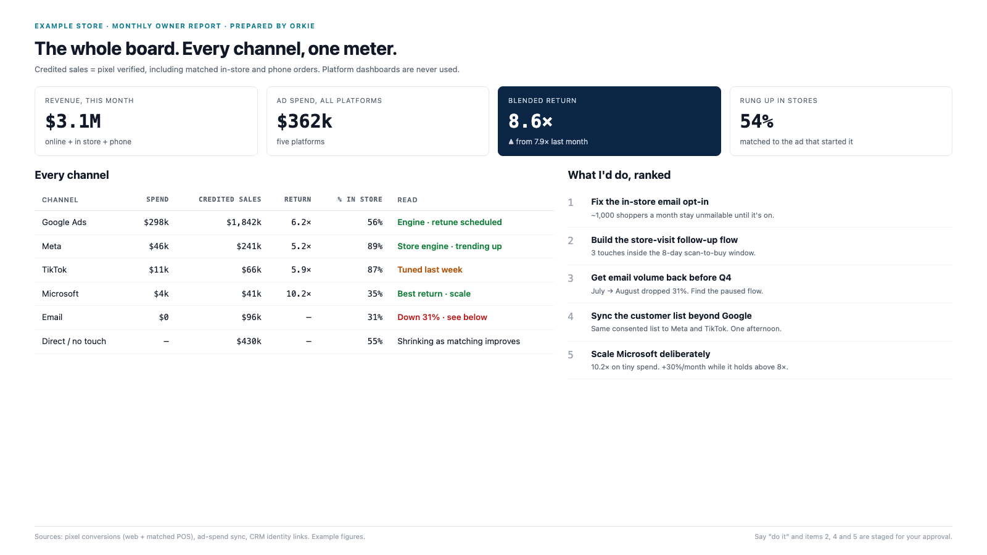Click the Channel column header

60,200
